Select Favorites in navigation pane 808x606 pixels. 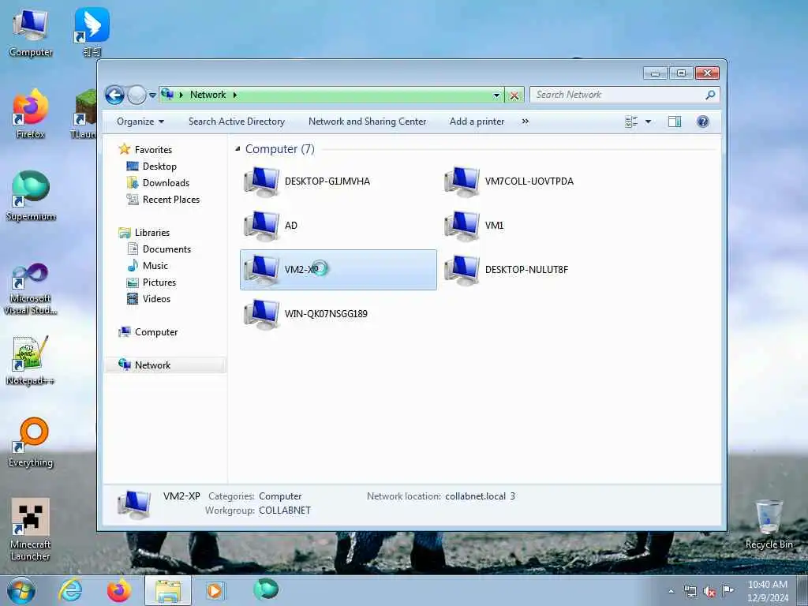[x=153, y=149]
